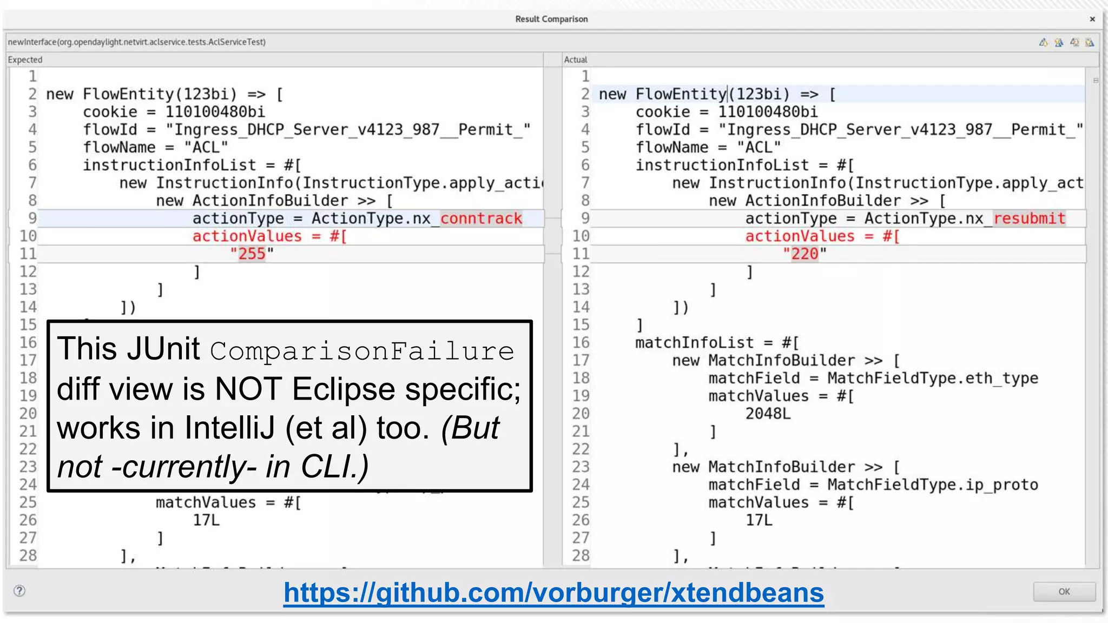Click the difference marker in the overview ruler
This screenshot has height=623, width=1108.
[1096, 81]
